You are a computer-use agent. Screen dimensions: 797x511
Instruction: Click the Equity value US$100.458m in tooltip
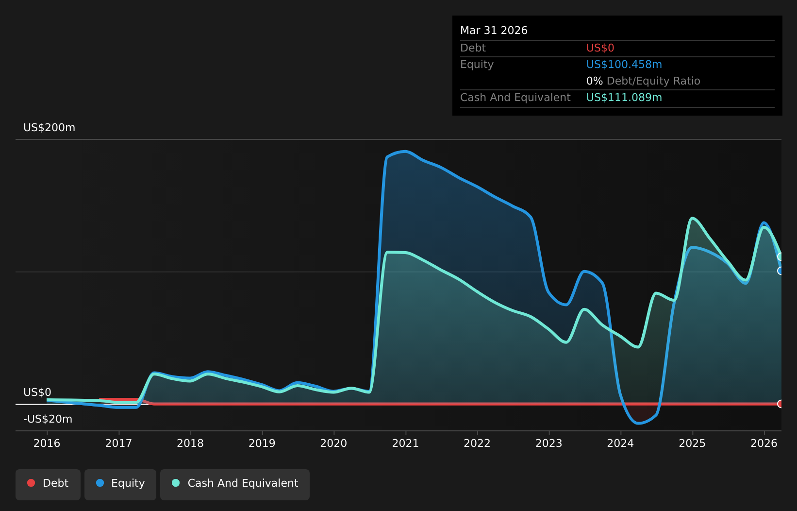click(x=624, y=65)
